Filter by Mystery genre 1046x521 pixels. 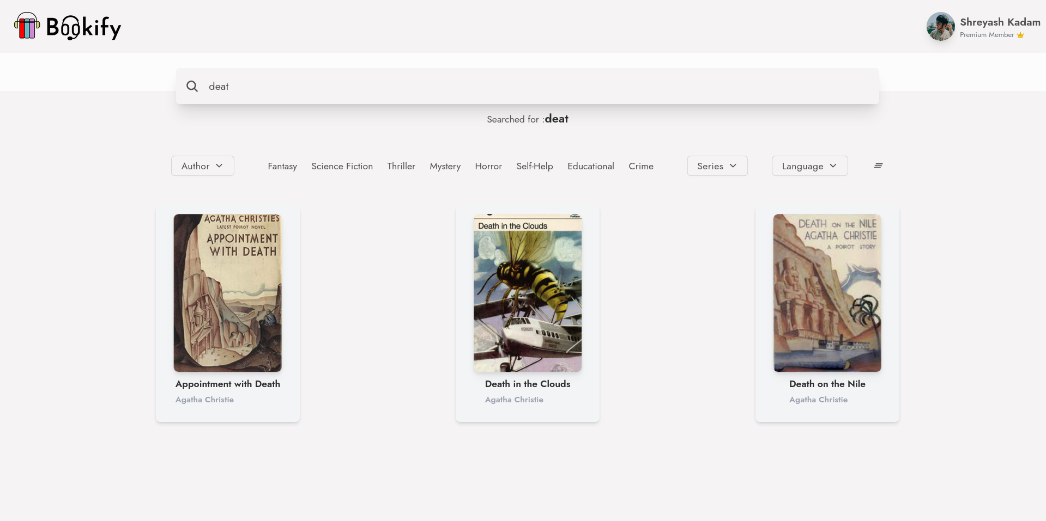pos(445,166)
